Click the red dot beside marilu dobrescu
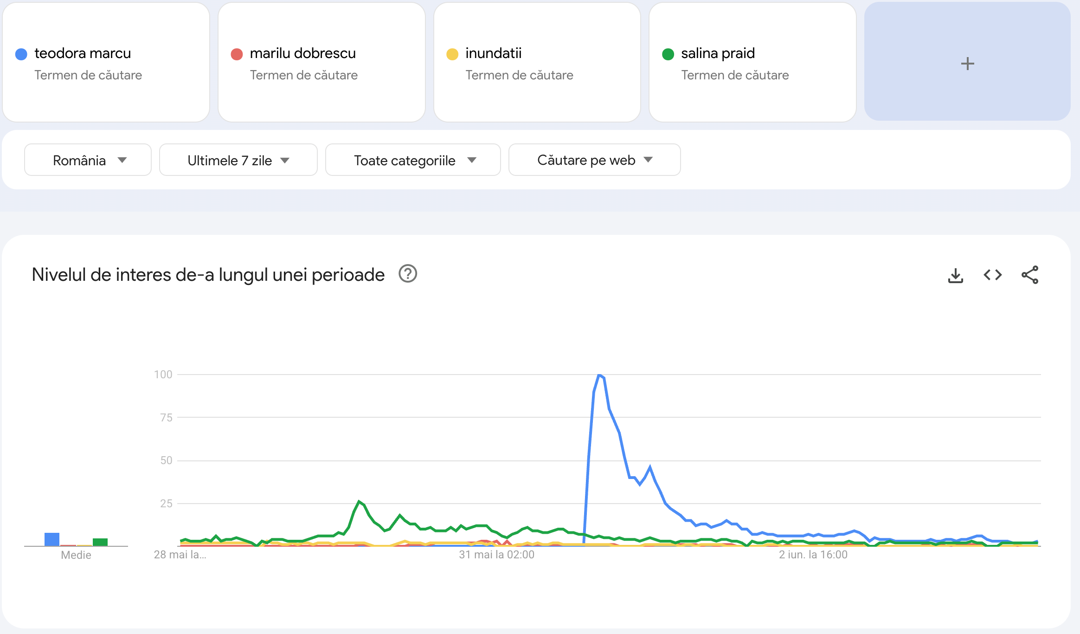Screen dimensions: 1080x634 (237, 54)
